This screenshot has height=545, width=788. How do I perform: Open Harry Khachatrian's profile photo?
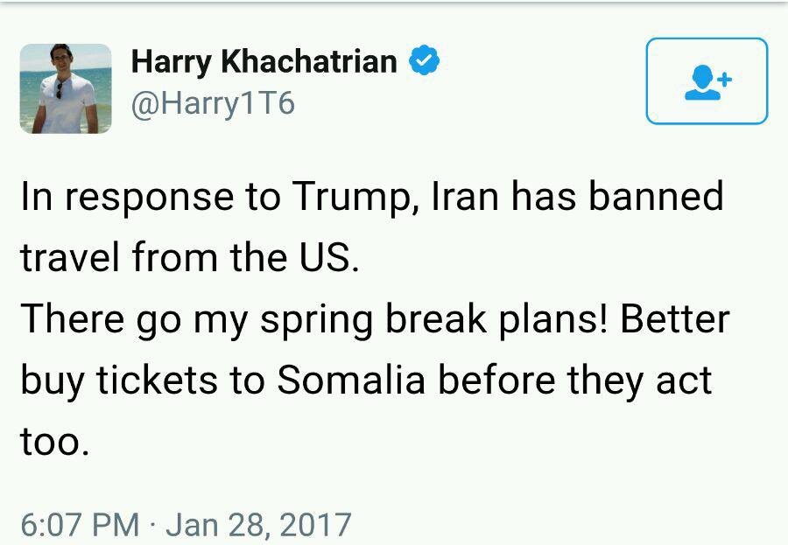(x=66, y=88)
